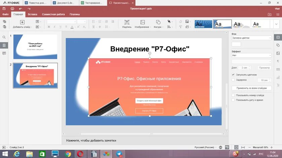Image resolution: width=282 pixels, height=158 pixels.
Task: Enable Показывать номер слайда checkbox
Action: tap(233, 95)
